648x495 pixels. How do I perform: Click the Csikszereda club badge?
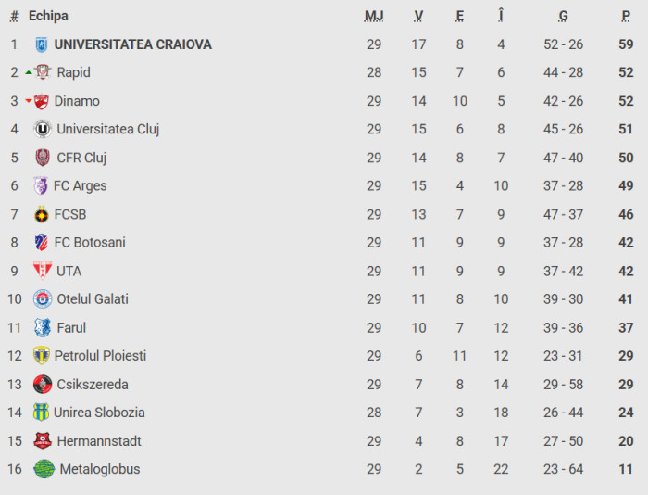coord(42,385)
